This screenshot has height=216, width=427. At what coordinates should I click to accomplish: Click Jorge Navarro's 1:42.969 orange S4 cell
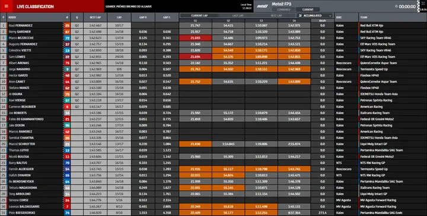(x=294, y=69)
